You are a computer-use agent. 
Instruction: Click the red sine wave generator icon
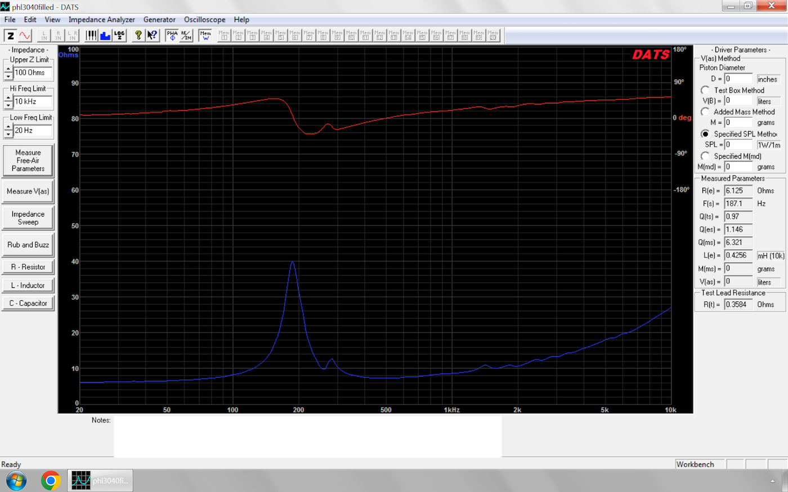[x=25, y=35]
